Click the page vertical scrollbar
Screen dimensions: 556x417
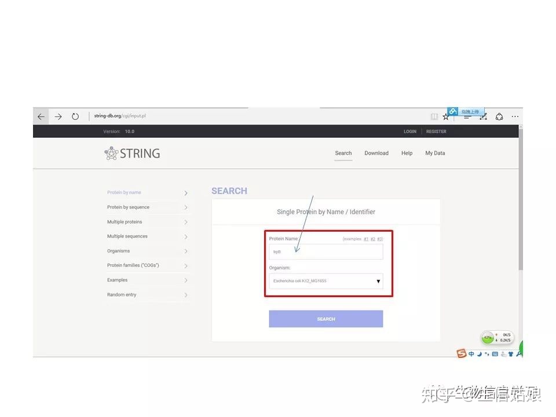click(521, 199)
